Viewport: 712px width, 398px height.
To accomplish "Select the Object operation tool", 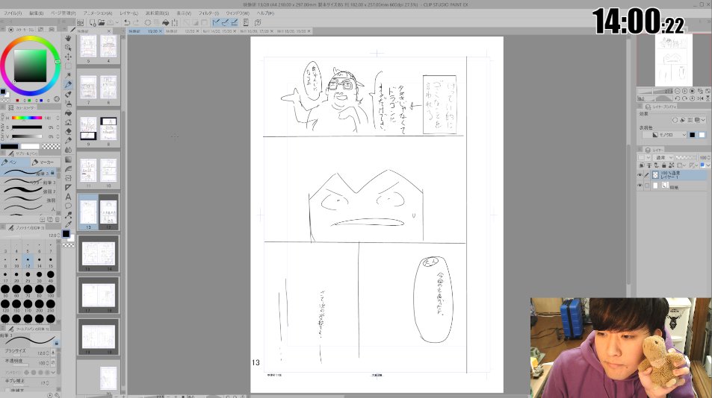I will pyautogui.click(x=68, y=48).
